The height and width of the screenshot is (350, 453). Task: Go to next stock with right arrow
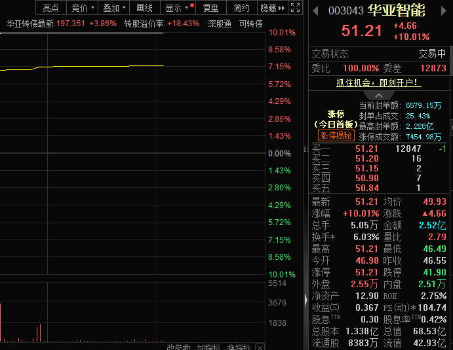click(x=444, y=11)
